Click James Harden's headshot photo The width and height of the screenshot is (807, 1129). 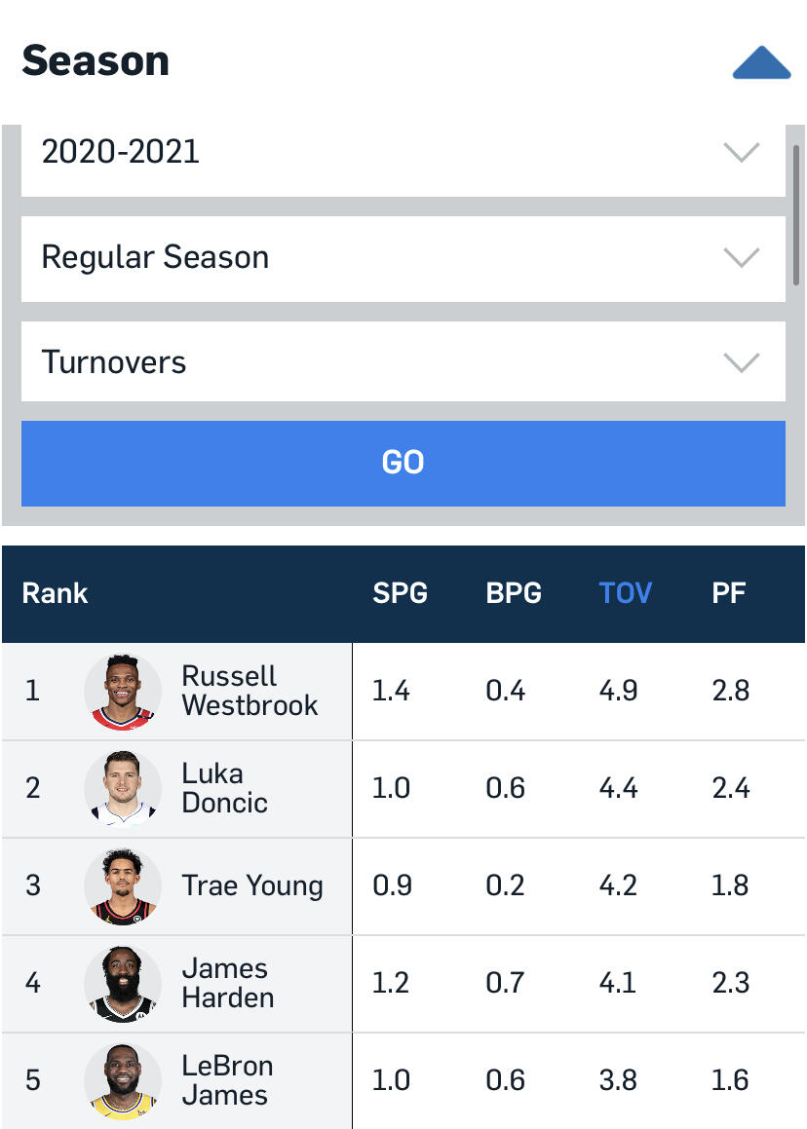(123, 984)
